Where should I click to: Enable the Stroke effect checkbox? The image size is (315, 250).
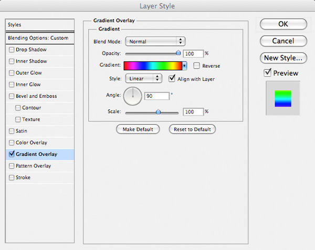tap(12, 178)
